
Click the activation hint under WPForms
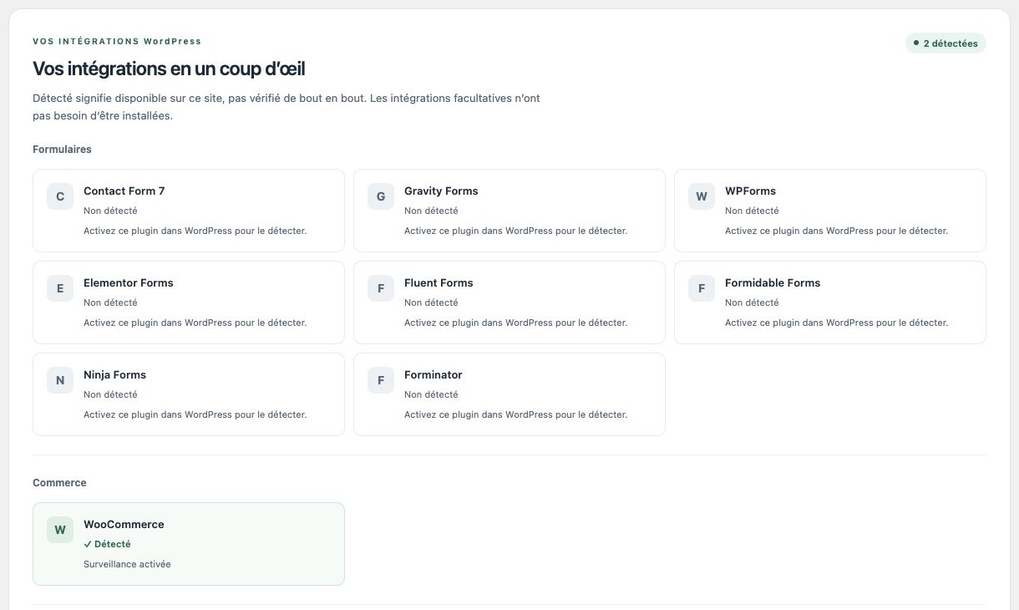[836, 231]
